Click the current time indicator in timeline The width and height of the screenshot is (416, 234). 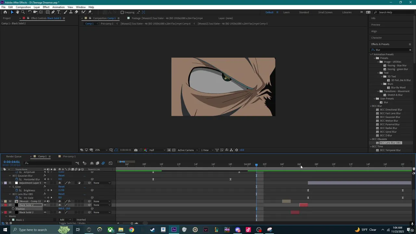pyautogui.click(x=256, y=165)
